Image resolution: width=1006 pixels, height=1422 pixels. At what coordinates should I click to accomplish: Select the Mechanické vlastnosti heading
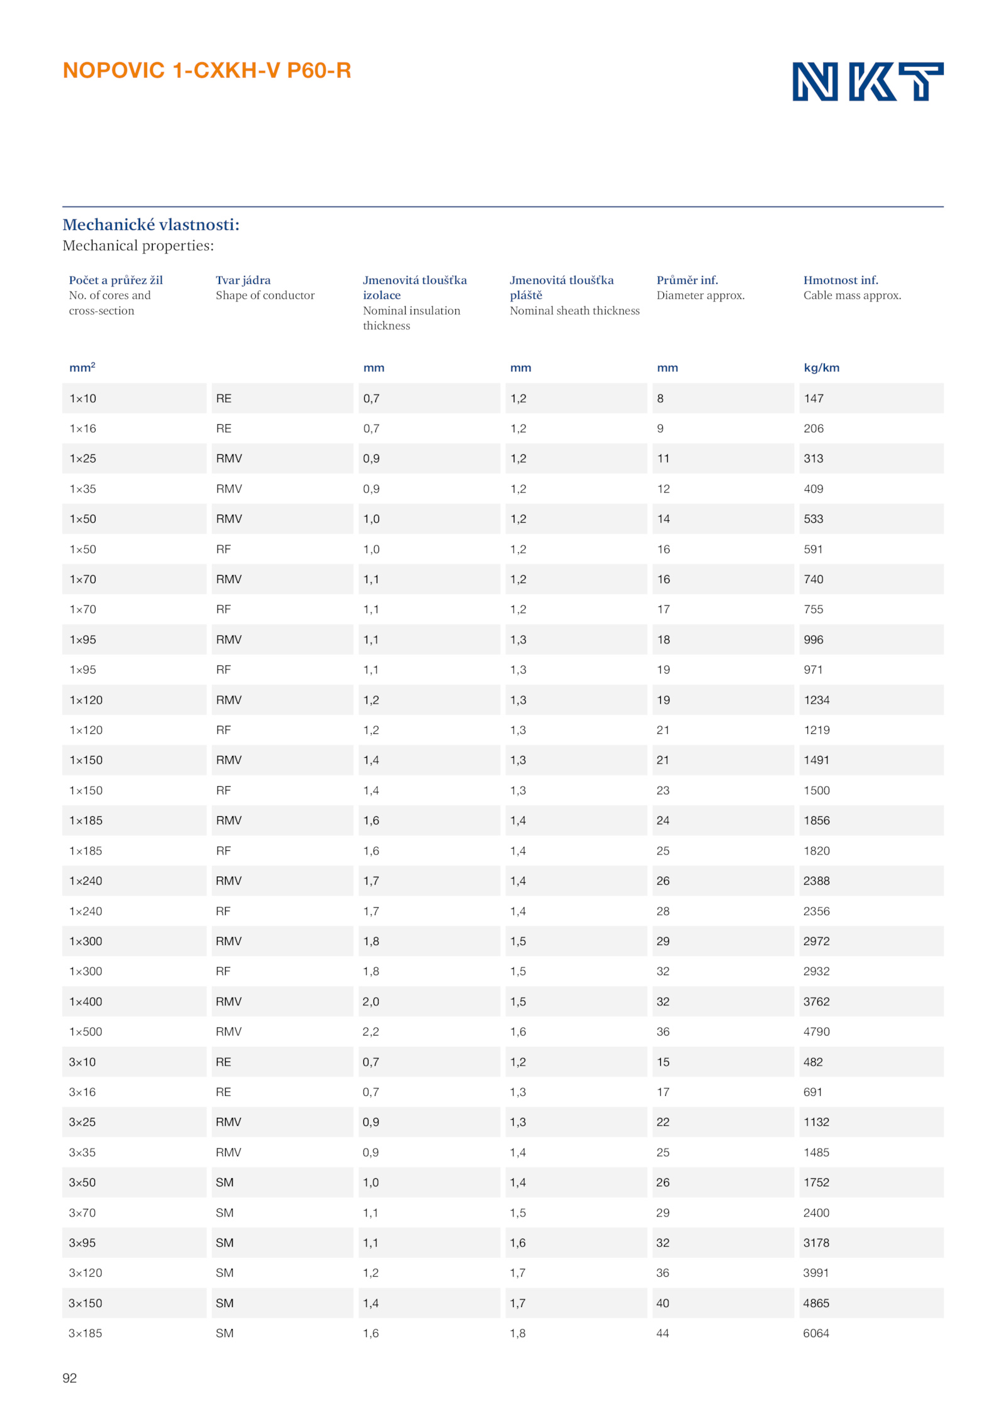(x=151, y=224)
